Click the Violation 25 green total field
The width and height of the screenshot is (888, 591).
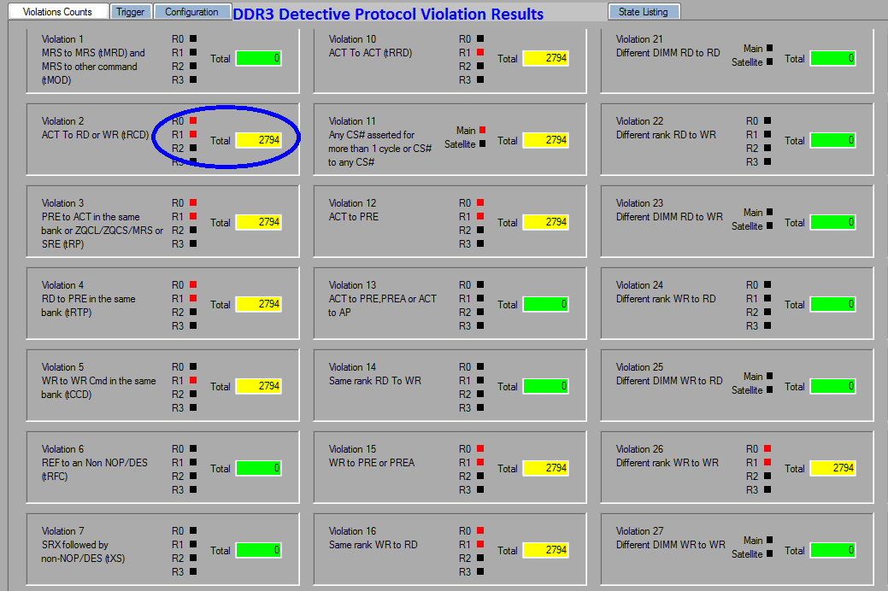click(833, 387)
